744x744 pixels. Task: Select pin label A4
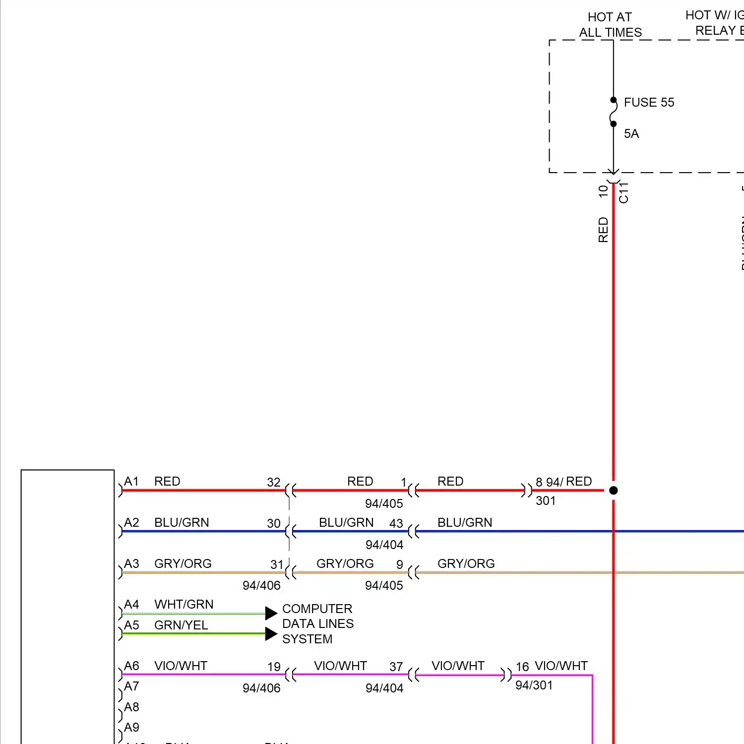[x=131, y=604]
